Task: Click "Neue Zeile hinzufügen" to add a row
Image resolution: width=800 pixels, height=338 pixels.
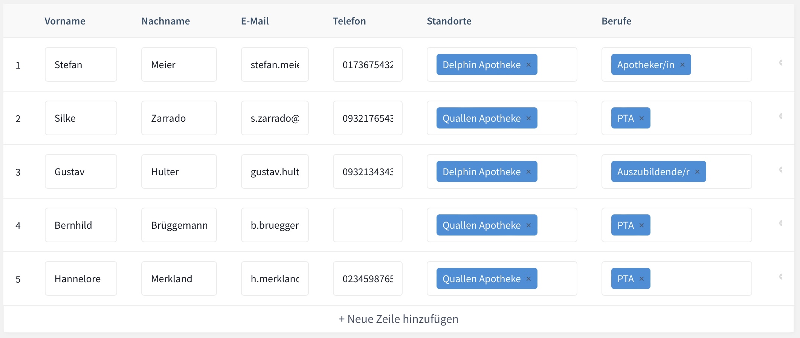Action: [x=398, y=319]
